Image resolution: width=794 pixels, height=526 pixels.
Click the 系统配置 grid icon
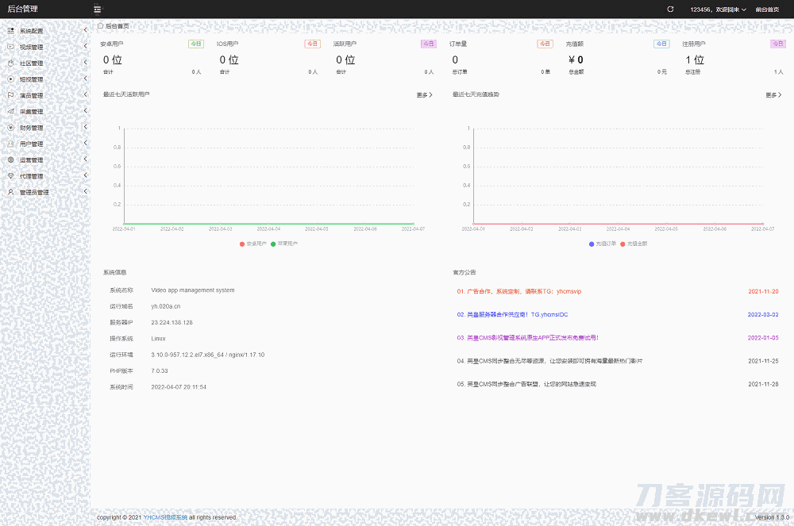coord(11,31)
